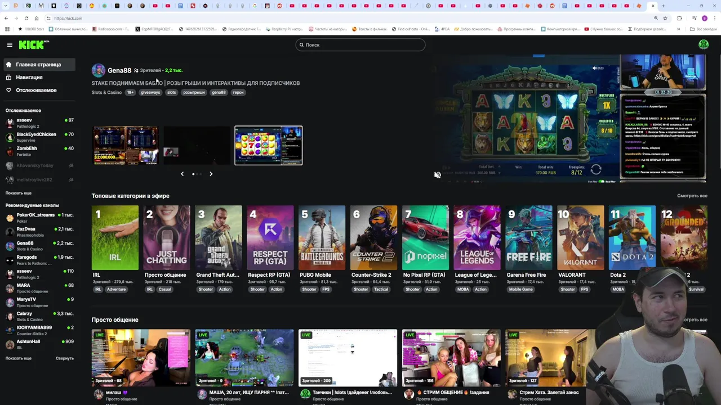Open RazDvaa recommended channel
Screen dimensions: 721x405
pyautogui.click(x=39, y=231)
